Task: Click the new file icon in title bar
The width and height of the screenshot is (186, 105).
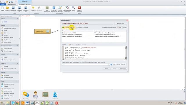Action: tap(4, 2)
